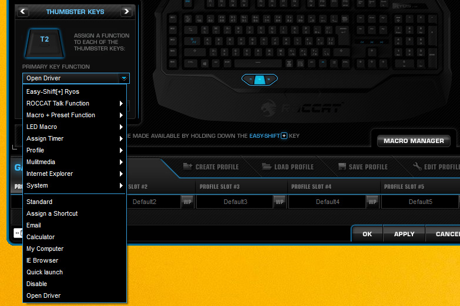Expand Mulitmedia submenu
This screenshot has height=306, width=460.
pos(75,162)
